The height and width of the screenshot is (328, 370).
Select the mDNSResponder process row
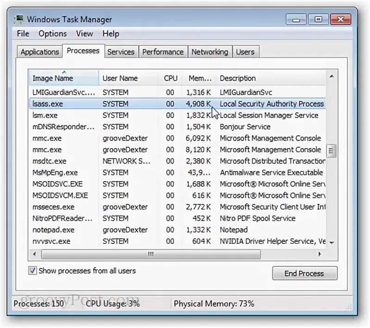177,127
